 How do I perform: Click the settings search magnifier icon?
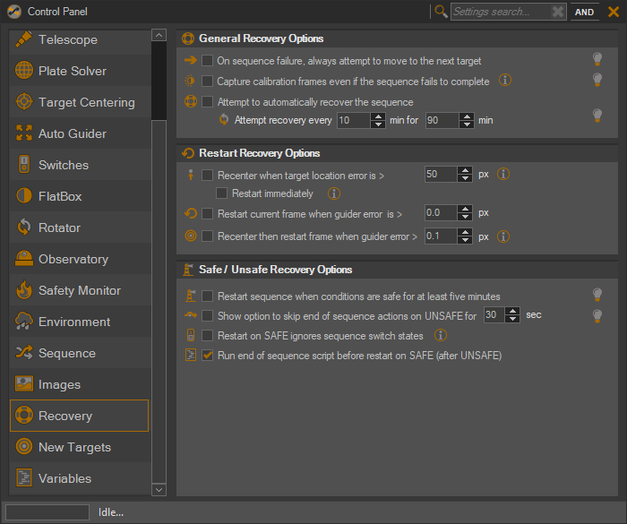click(441, 12)
